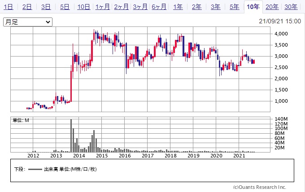Click the 4,000 price axis label
Image resolution: width=305 pixels, height=192 pixels.
[281, 34]
